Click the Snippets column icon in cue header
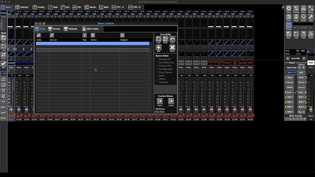 pos(123,35)
